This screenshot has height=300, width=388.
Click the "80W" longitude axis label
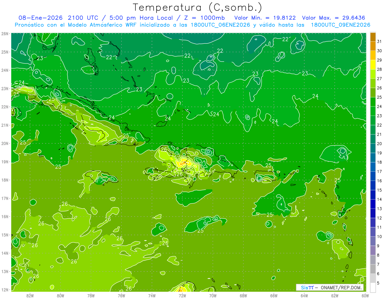60,295
